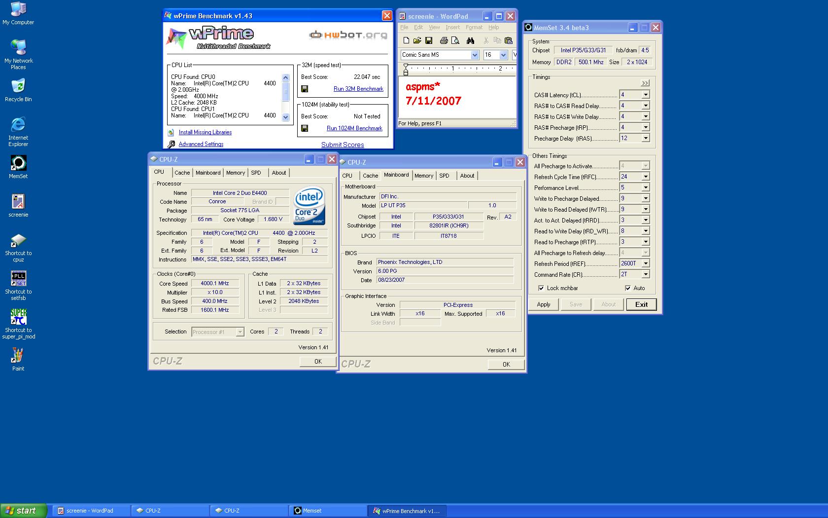Viewport: 828px width, 518px height.
Task: Open the CAS# Latency (tCL) dropdown
Action: point(646,95)
